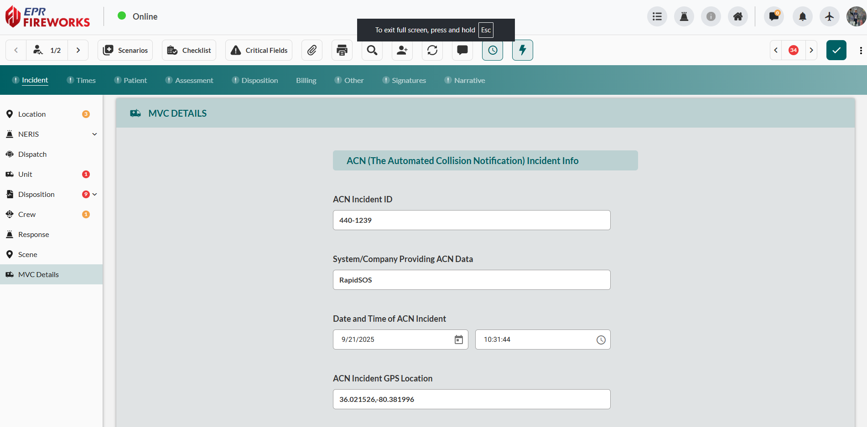Image resolution: width=867 pixels, height=427 pixels.
Task: Switch to the Billing tab
Action: (x=306, y=80)
